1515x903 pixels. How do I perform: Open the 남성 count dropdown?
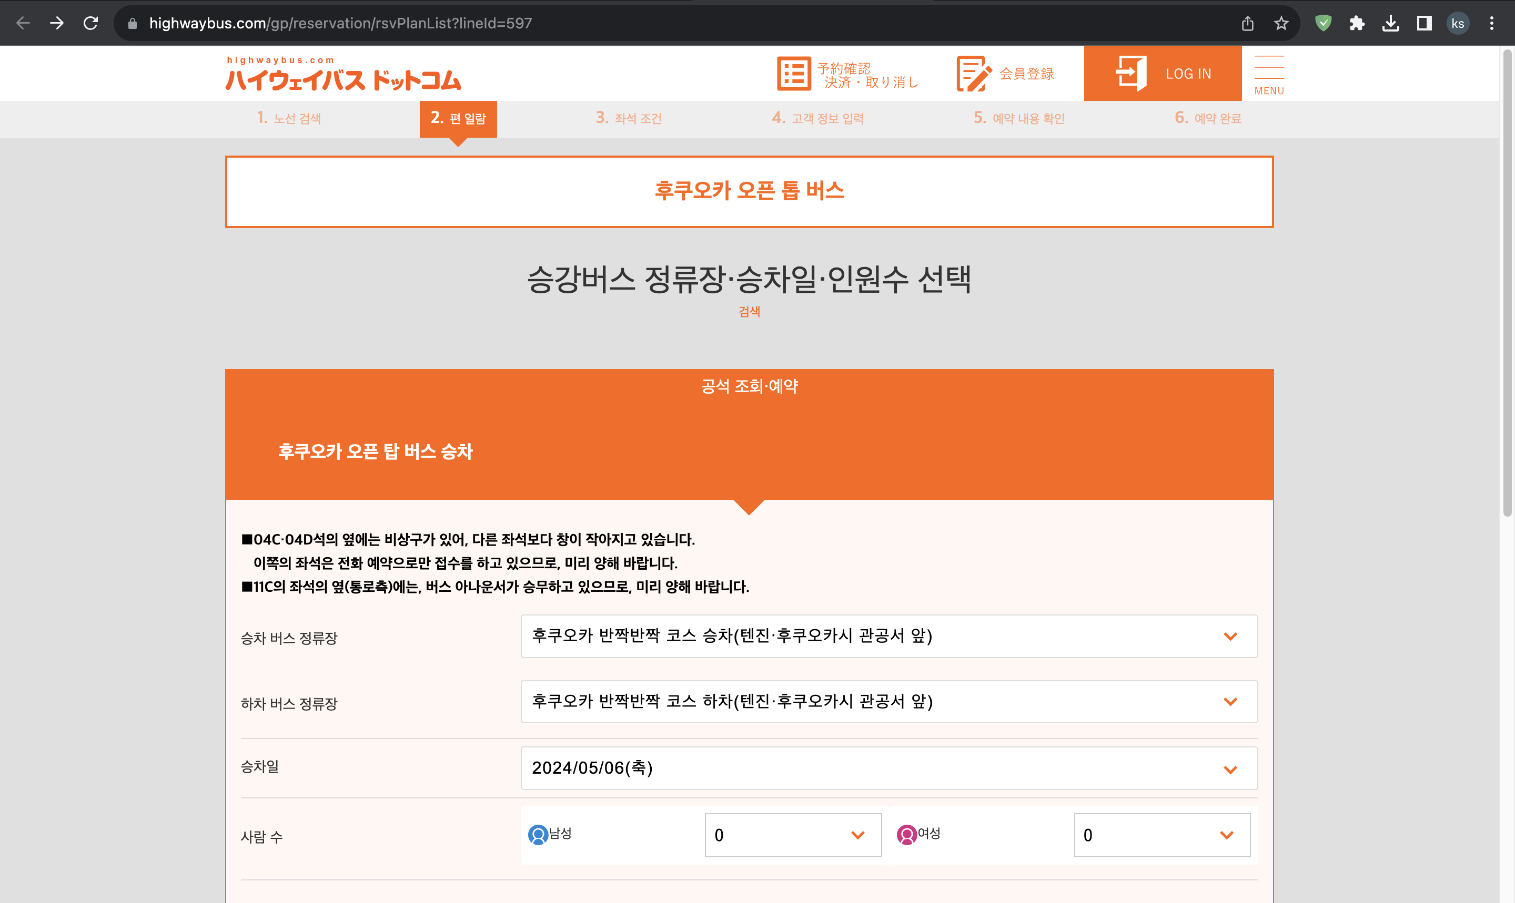pos(793,835)
